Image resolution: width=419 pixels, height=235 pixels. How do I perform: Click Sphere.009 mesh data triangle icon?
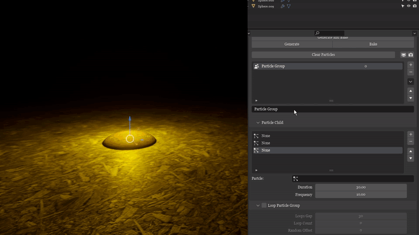(289, 6)
